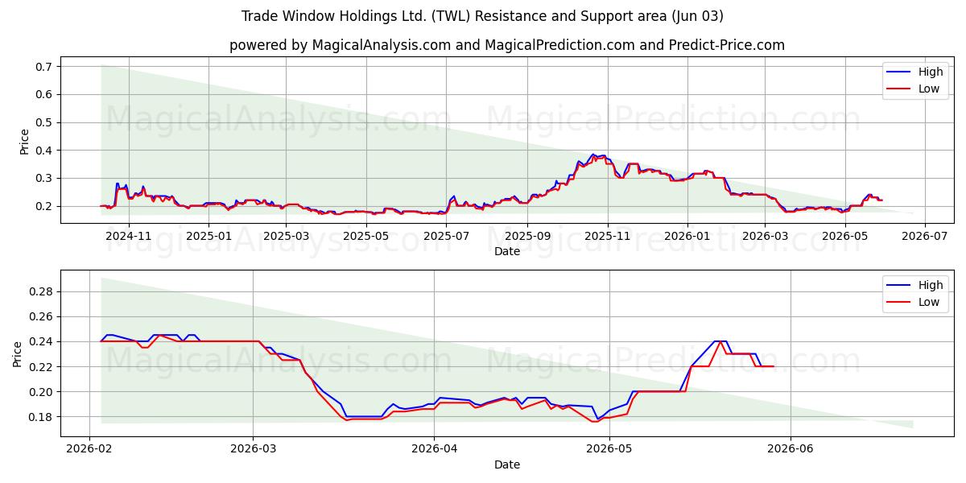Click the '2026-03' tick label in bottom chart
Screen dimensions: 966x483
(x=253, y=449)
